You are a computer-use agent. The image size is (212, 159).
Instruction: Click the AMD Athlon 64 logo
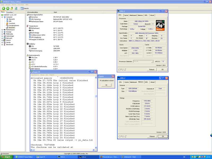(160, 25)
